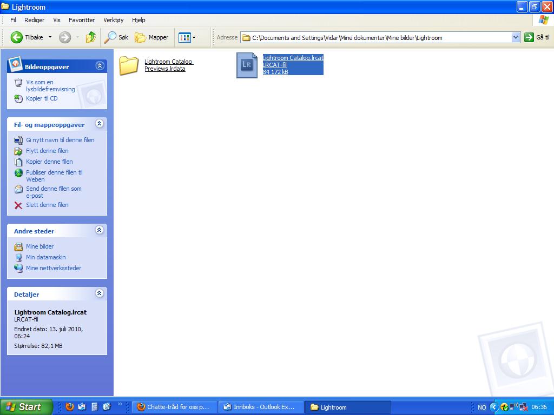Expand the address bar dropdown arrow
The image size is (554, 415).
coord(516,37)
